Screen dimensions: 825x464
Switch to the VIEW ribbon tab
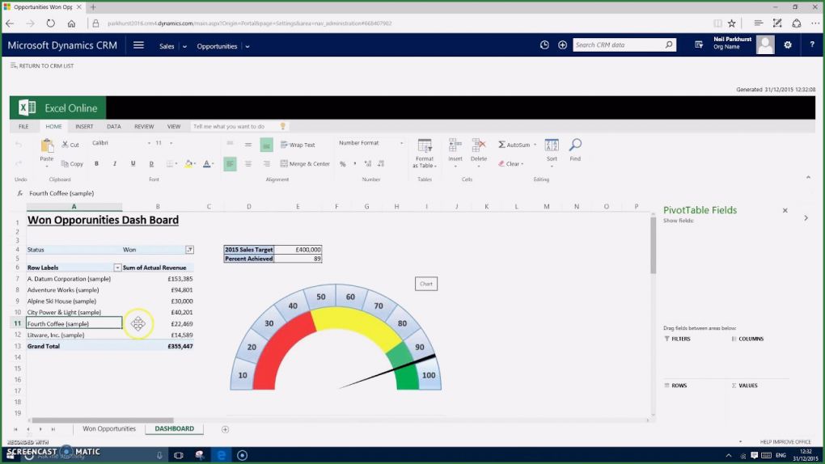pyautogui.click(x=174, y=127)
